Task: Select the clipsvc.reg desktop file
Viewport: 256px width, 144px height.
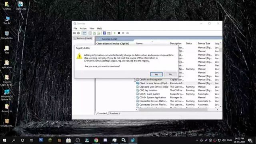Action: (21, 6)
